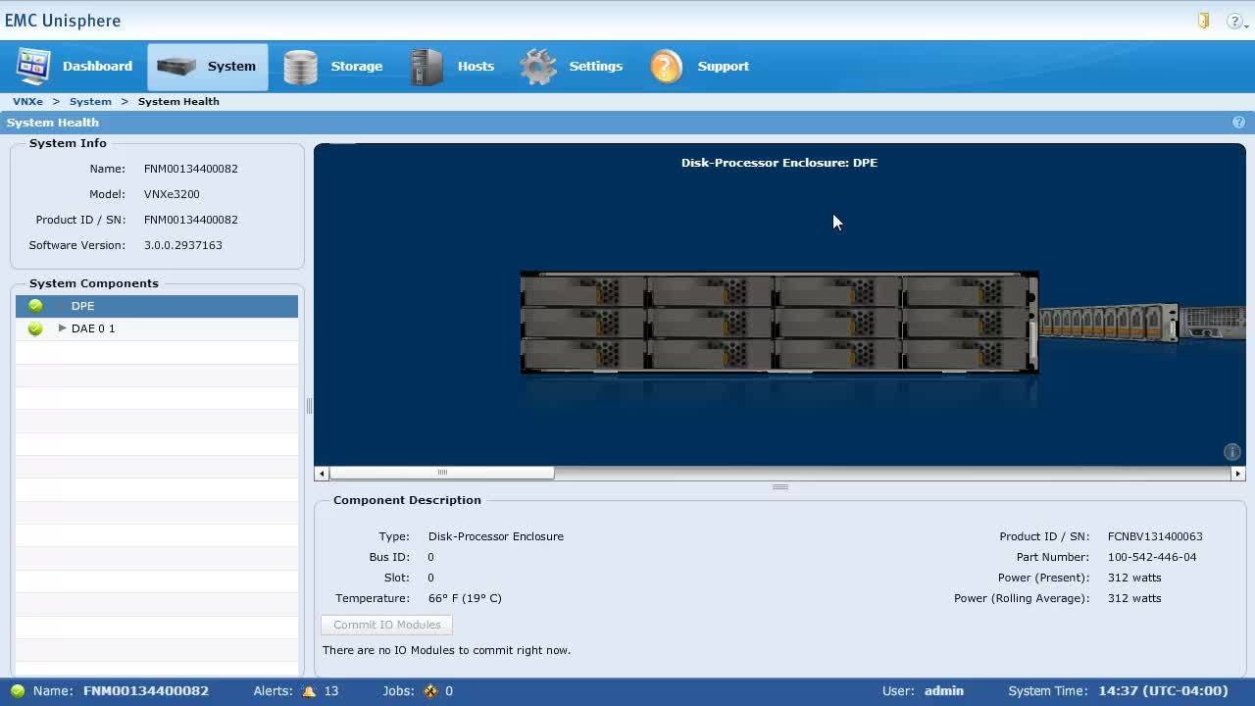Screen dimensions: 1255x706
Task: Click the System Health breadcrumb text
Action: click(178, 101)
